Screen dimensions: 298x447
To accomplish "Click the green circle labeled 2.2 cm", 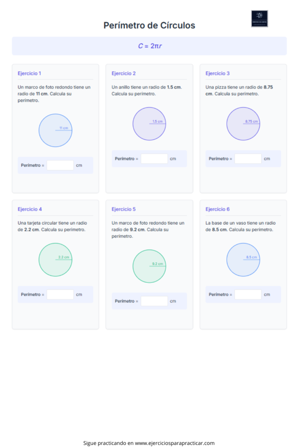I will [x=55, y=260].
